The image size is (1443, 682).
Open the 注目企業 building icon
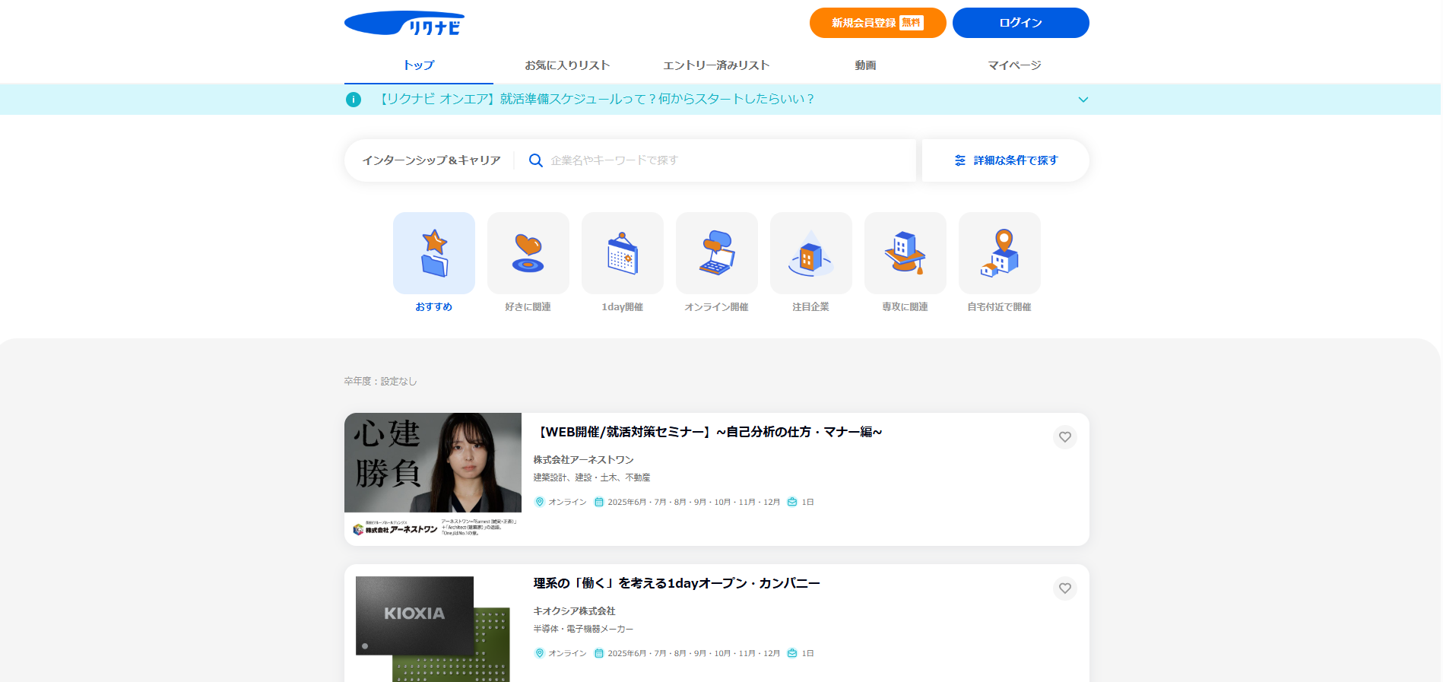(810, 253)
